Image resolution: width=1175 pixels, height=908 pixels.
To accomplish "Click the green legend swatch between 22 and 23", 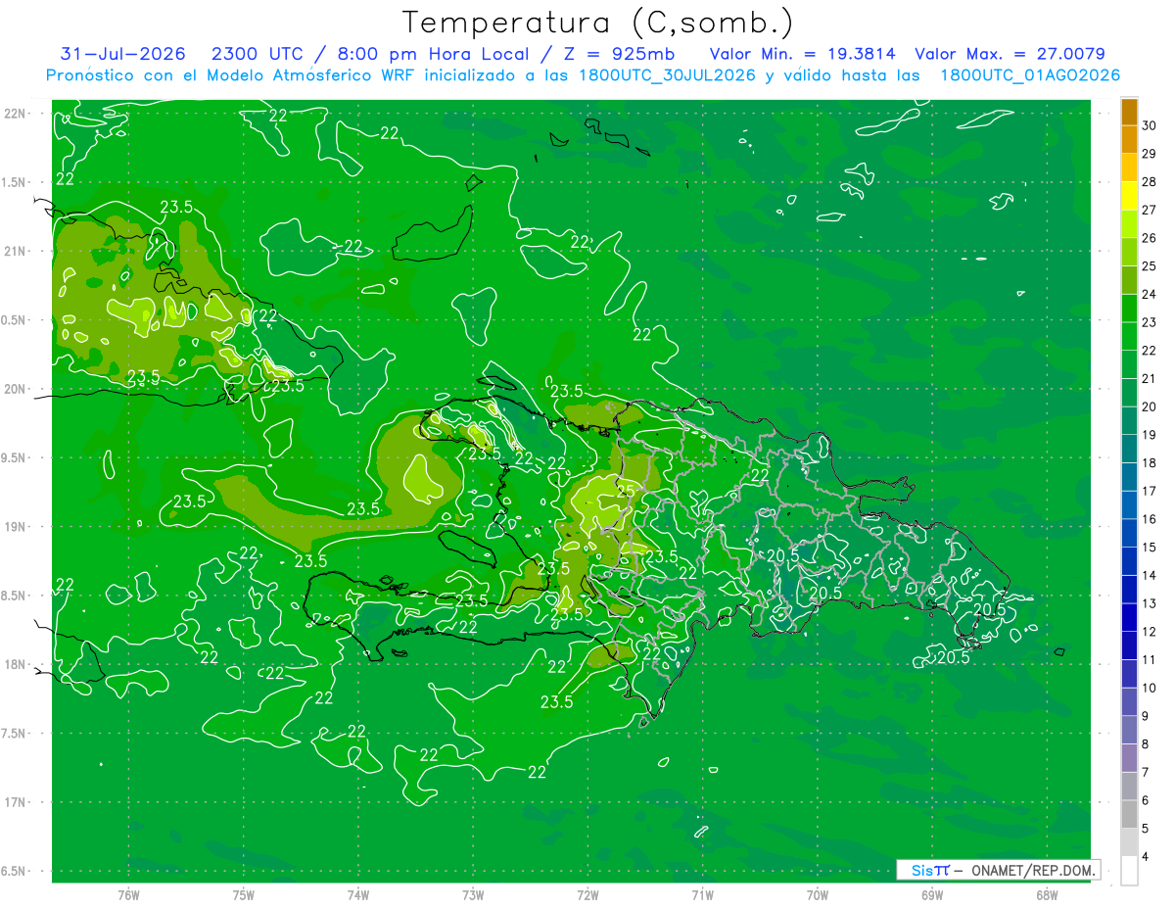I will [x=1129, y=337].
